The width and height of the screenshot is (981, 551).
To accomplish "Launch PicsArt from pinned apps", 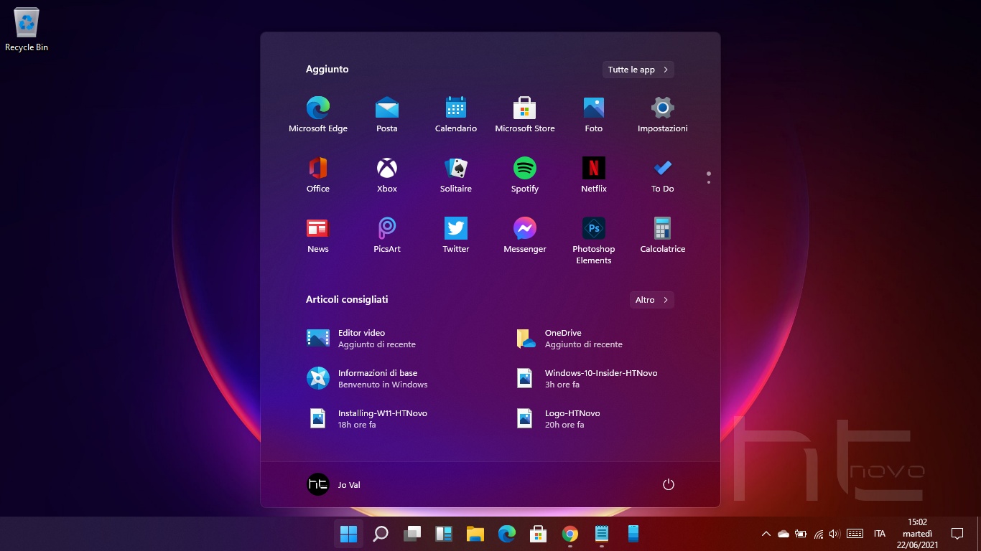I will 387,235.
